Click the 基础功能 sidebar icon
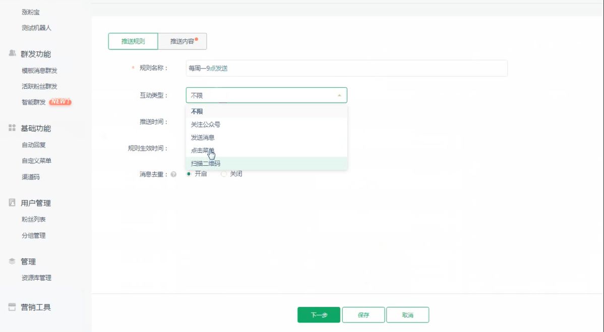The height and width of the screenshot is (332, 604). click(x=11, y=127)
